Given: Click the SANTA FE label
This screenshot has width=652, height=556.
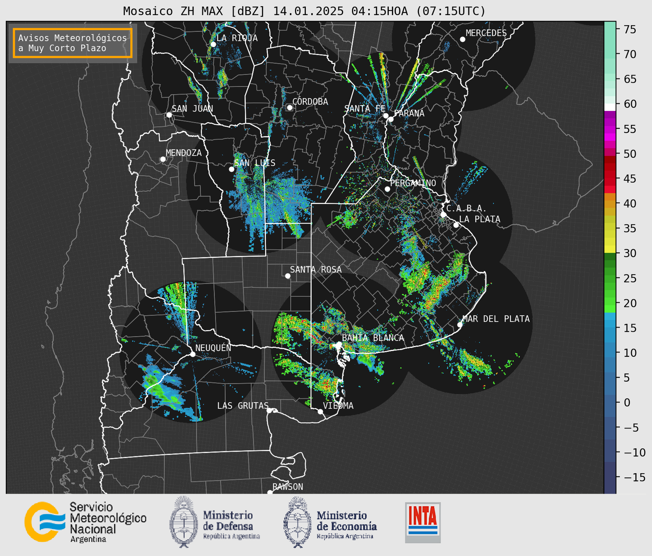Looking at the screenshot, I should pyautogui.click(x=365, y=109).
